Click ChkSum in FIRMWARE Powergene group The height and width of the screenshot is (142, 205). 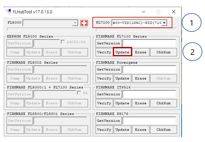[164, 78]
